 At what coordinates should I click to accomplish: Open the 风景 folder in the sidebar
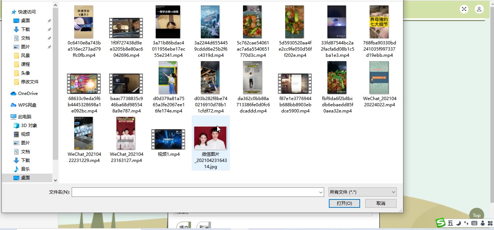[x=22, y=56]
